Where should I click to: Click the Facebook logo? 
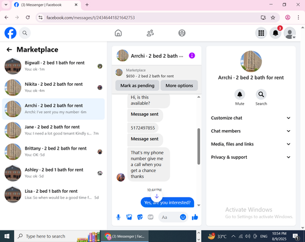10,33
